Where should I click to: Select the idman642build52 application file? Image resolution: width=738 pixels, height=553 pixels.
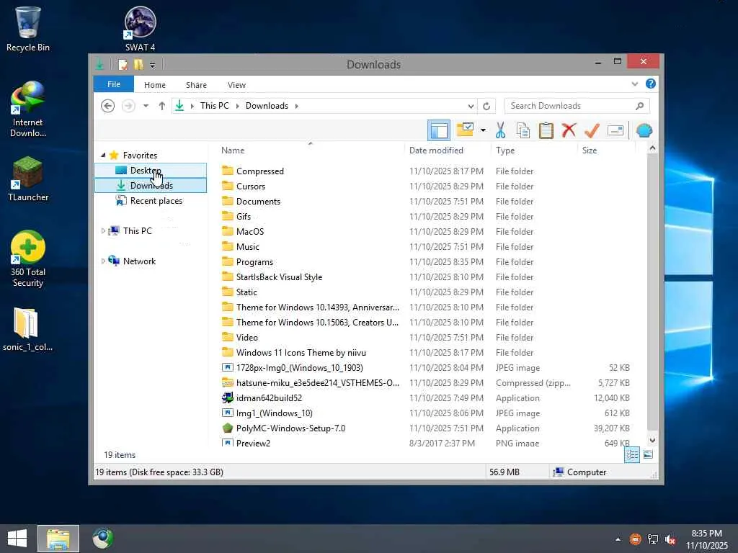click(x=269, y=397)
